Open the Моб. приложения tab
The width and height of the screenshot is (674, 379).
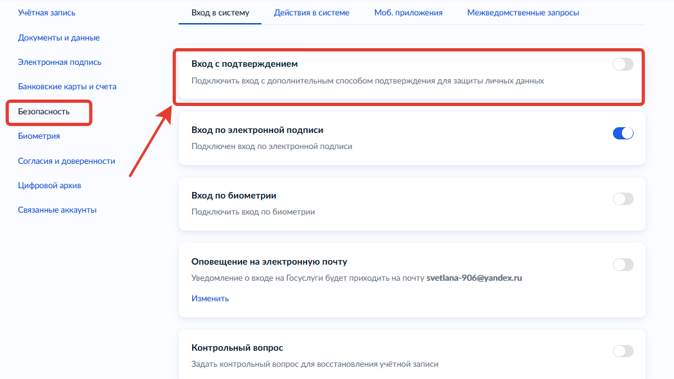408,13
